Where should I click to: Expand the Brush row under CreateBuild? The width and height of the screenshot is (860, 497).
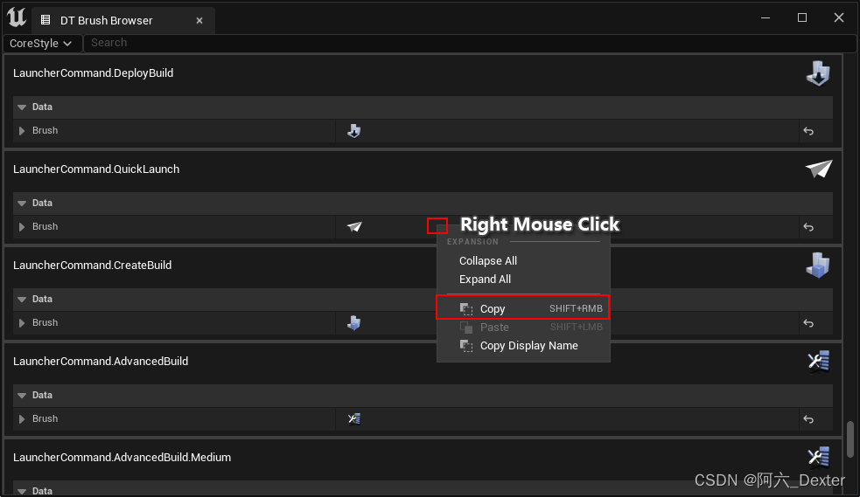click(x=22, y=323)
